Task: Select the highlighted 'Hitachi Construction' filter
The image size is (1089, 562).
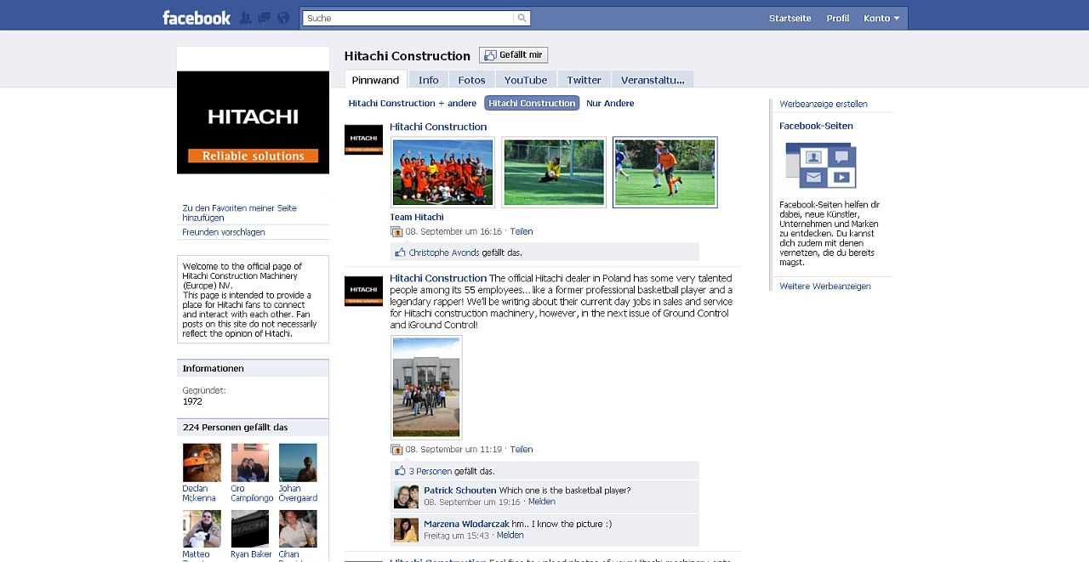Action: coord(532,103)
